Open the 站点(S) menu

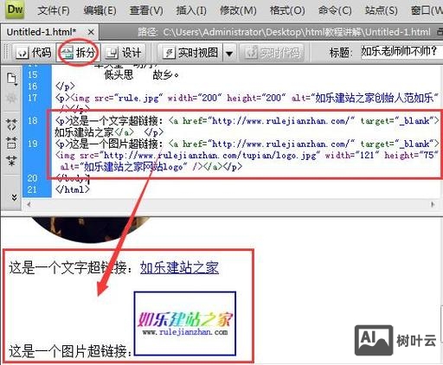pyautogui.click(x=381, y=10)
